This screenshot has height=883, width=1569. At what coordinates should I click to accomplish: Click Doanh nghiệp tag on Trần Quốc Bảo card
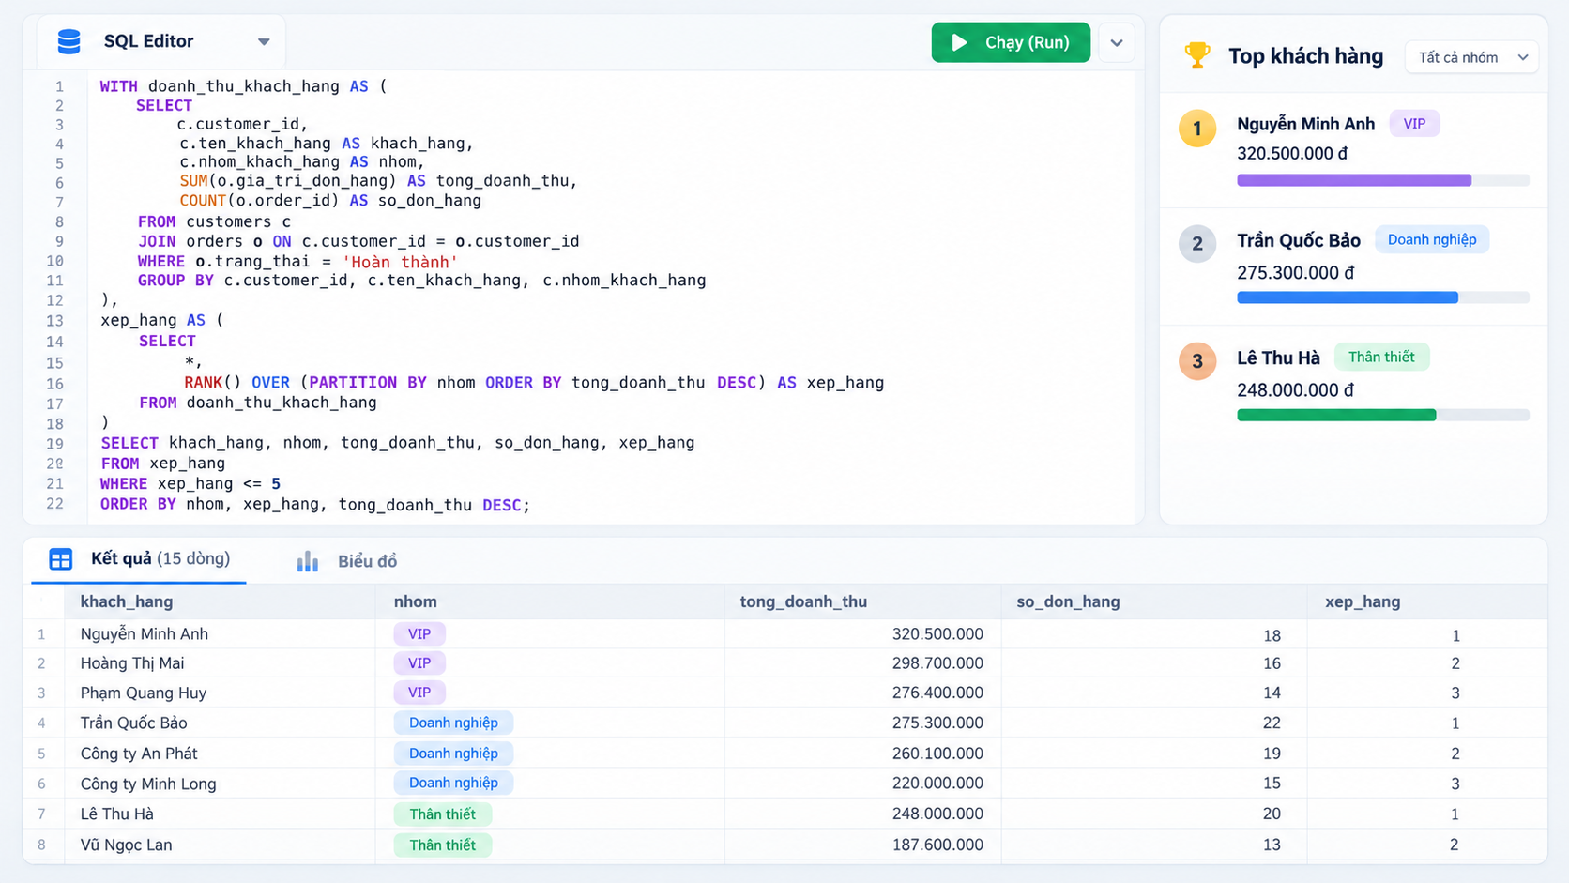(x=1432, y=239)
